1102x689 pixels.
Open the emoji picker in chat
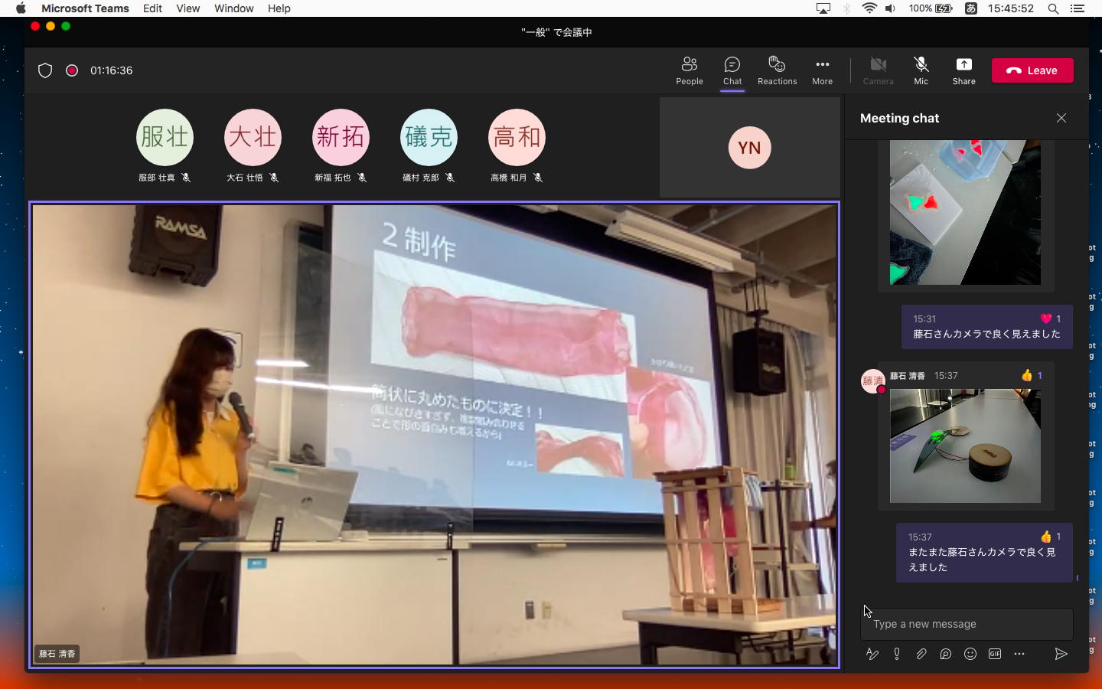click(970, 654)
